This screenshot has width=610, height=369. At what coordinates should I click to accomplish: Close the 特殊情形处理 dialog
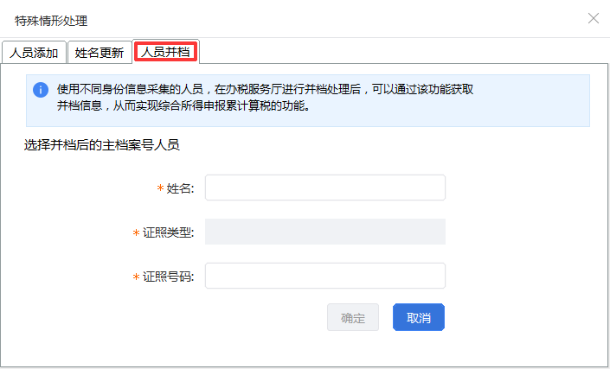[x=594, y=18]
